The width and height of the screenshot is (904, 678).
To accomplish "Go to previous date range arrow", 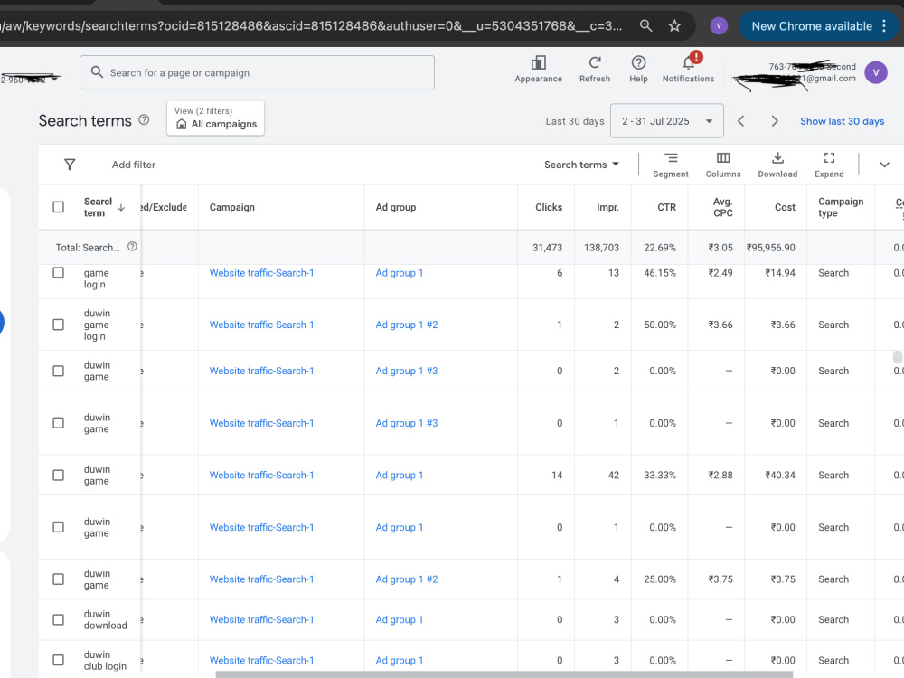I will click(x=741, y=121).
